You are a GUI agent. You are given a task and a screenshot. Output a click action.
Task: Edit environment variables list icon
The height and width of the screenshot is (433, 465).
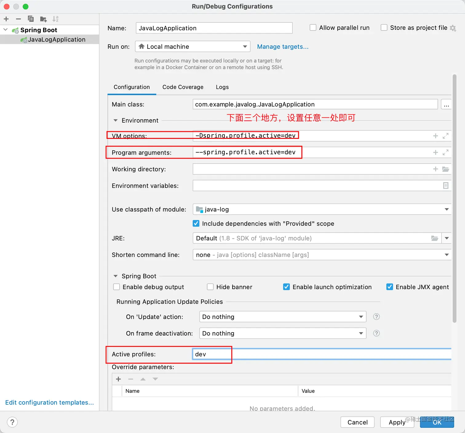tap(446, 186)
